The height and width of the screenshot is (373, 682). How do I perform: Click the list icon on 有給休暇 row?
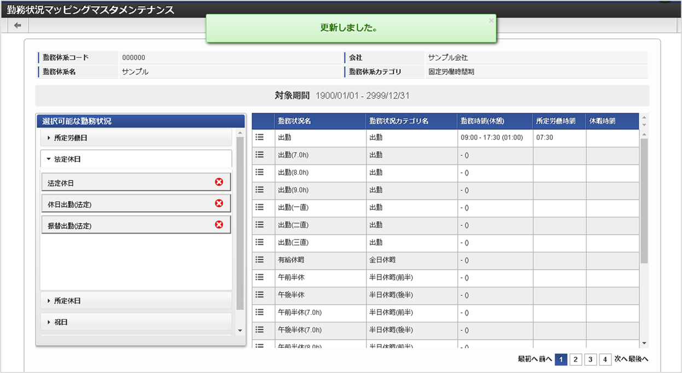point(260,260)
